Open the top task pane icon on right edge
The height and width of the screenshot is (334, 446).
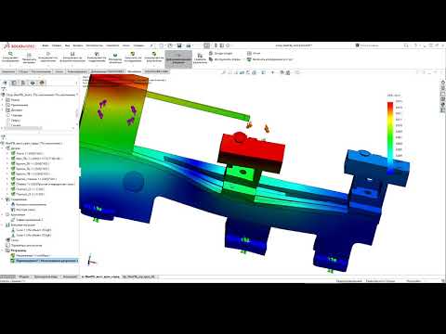(x=443, y=83)
